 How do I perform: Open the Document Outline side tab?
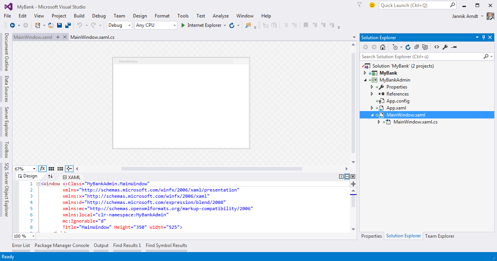tap(6, 52)
